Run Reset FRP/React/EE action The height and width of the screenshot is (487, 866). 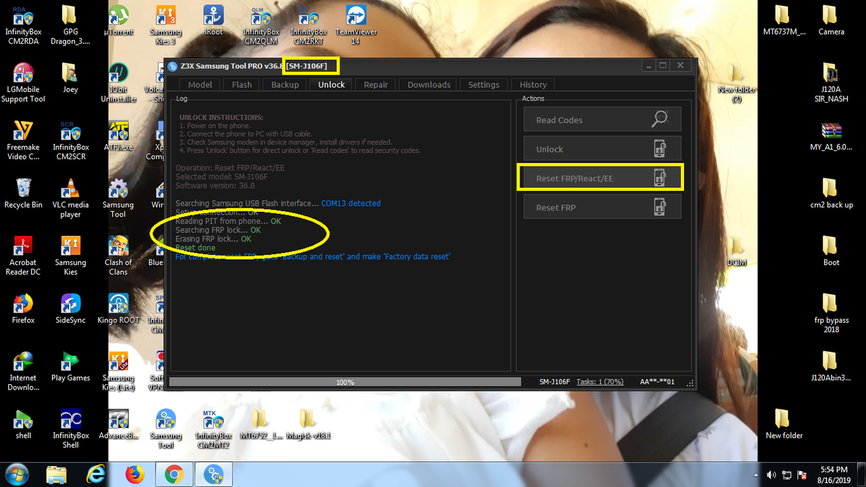[x=602, y=178]
